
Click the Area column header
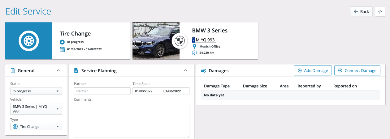(284, 86)
